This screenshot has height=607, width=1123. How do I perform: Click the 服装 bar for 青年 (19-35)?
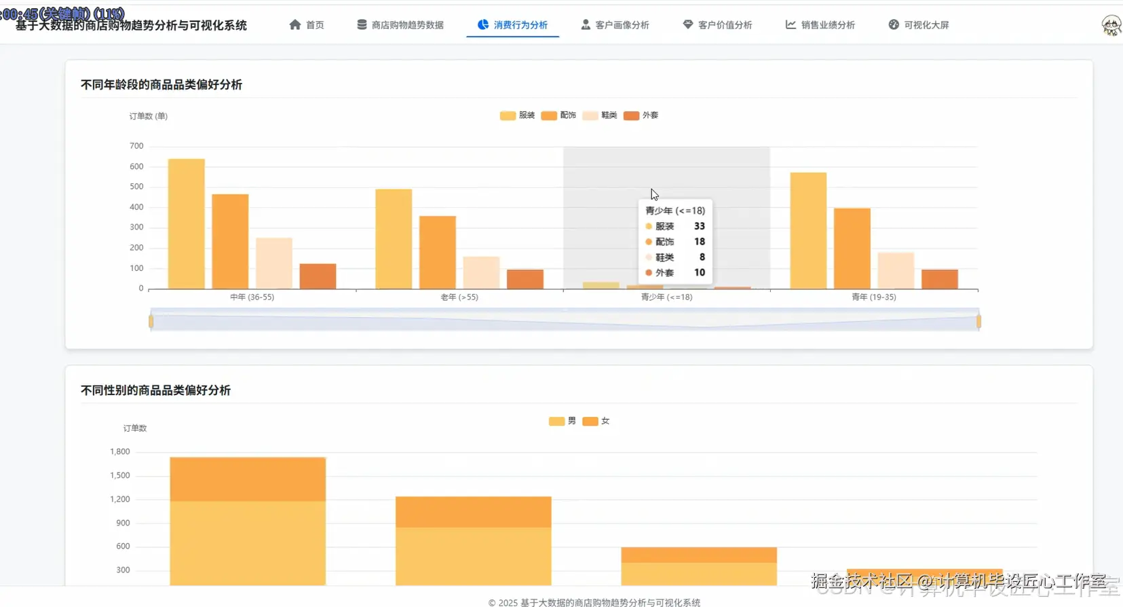[808, 231]
